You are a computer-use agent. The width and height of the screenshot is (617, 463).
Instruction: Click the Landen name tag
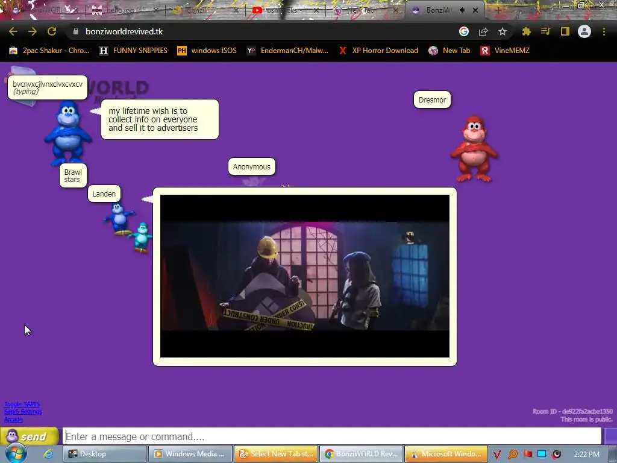[x=104, y=194]
